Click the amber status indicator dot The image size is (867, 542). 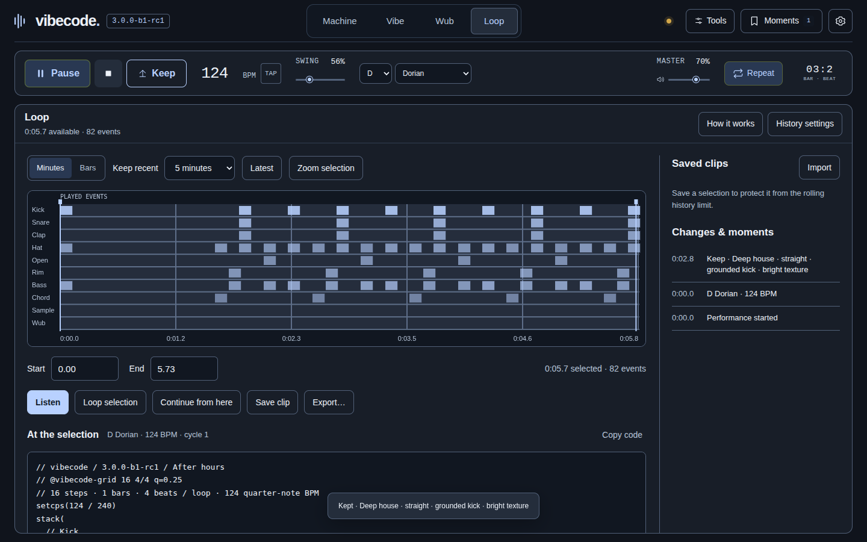(668, 21)
